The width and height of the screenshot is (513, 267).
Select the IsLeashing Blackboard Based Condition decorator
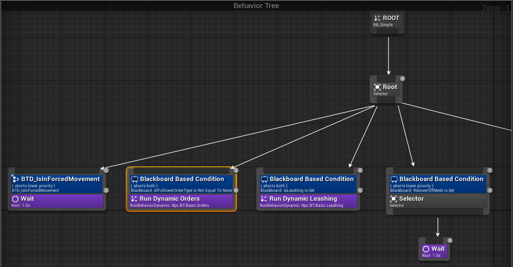click(x=308, y=184)
